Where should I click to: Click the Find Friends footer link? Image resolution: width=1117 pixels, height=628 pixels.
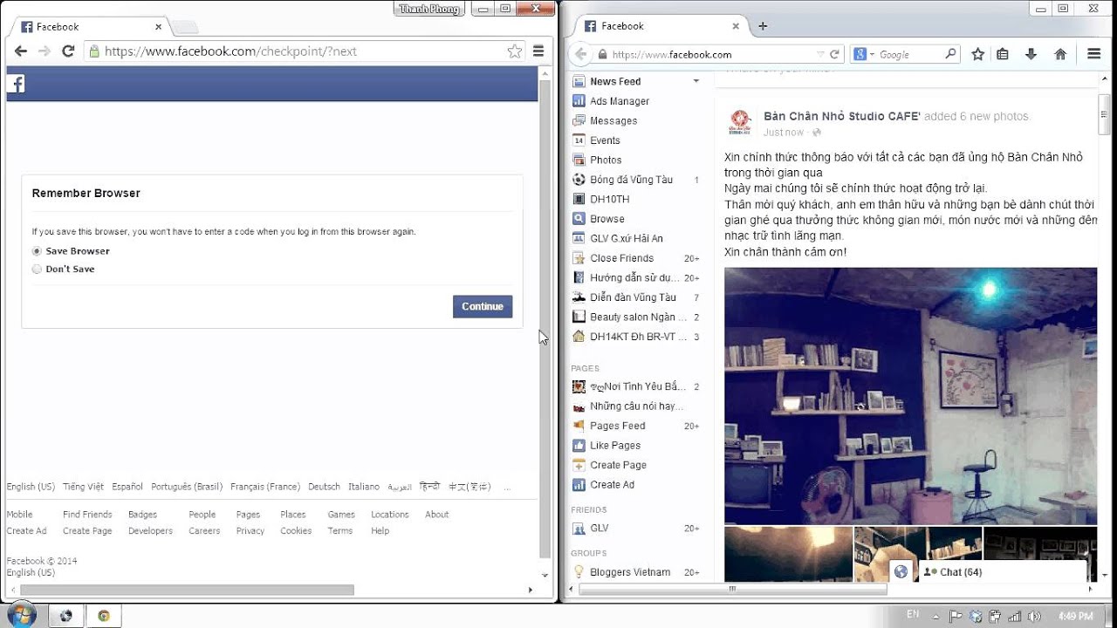pyautogui.click(x=87, y=515)
